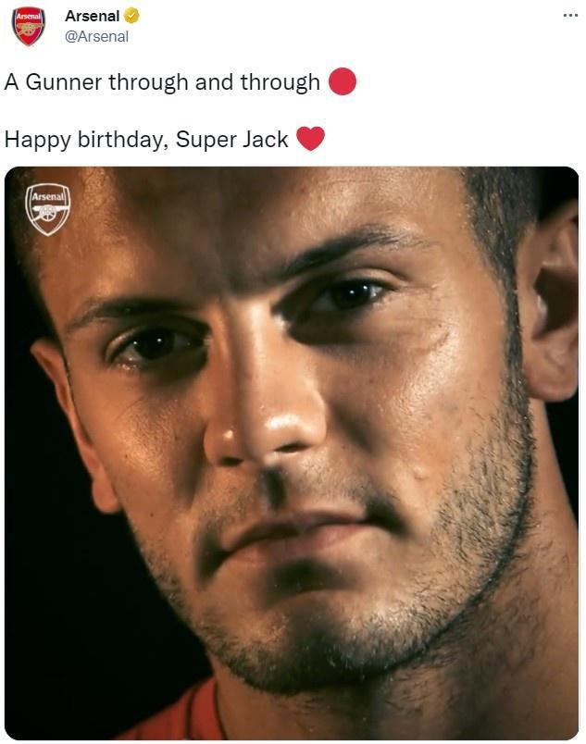Click the gold verified badge
This screenshot has width=586, height=744.
132,16
